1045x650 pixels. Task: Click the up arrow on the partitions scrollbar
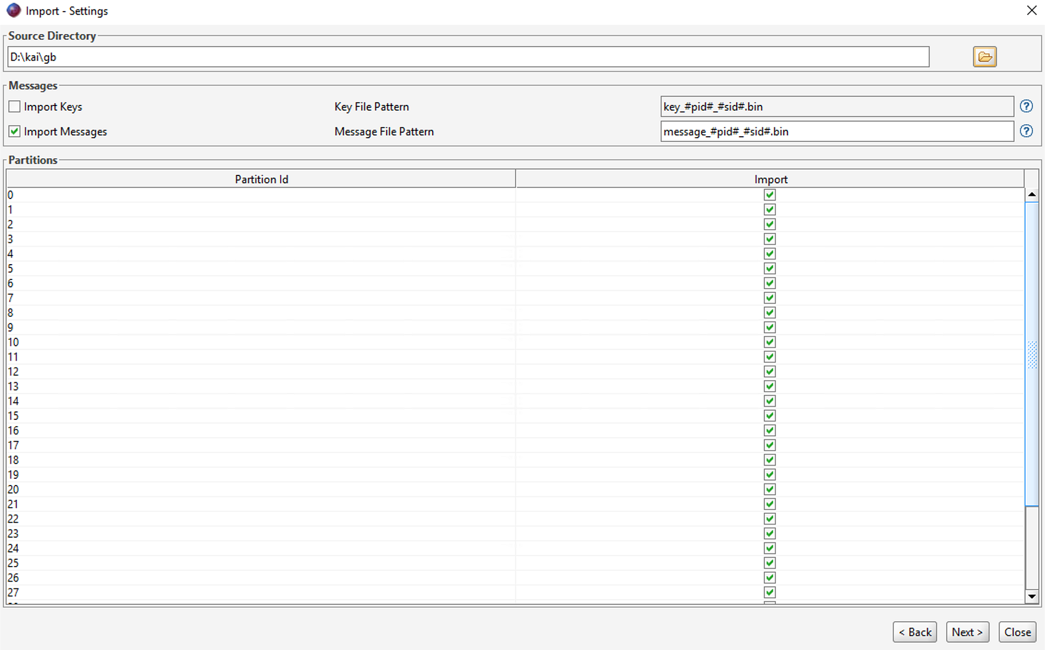1031,194
